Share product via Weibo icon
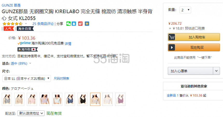 pyautogui.click(x=80, y=24)
